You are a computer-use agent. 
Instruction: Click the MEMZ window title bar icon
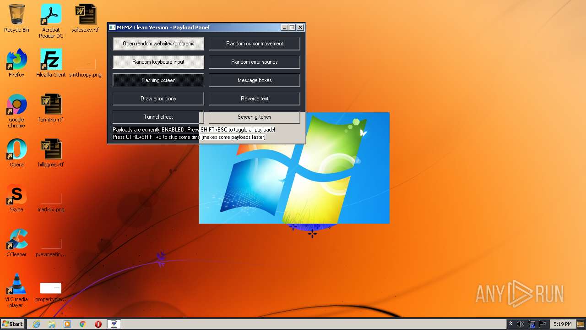[112, 27]
